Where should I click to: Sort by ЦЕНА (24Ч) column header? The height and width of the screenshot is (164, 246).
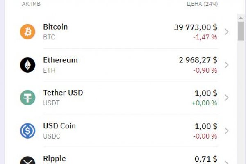tap(202, 4)
